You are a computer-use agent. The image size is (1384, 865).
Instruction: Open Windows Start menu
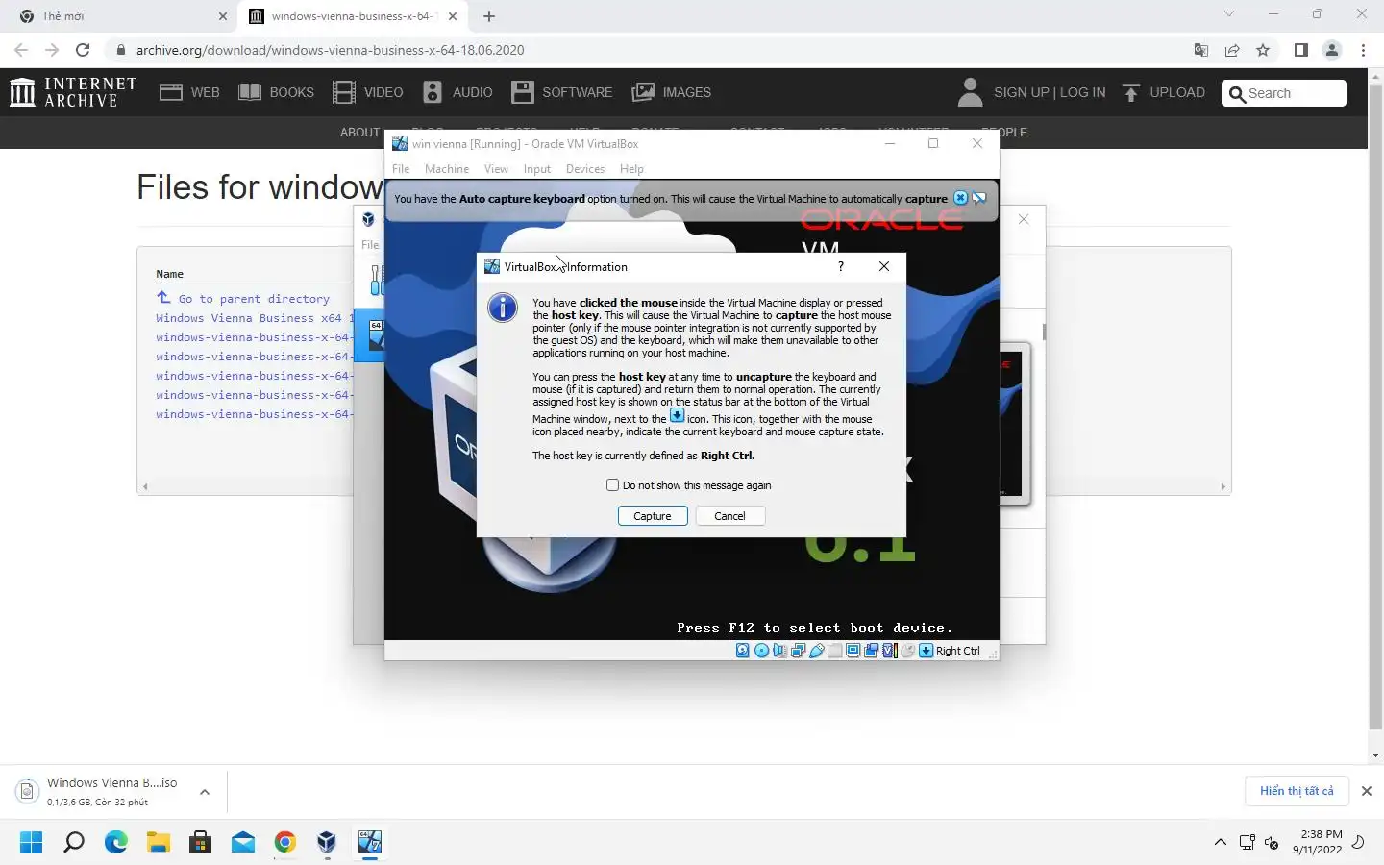coord(31,843)
